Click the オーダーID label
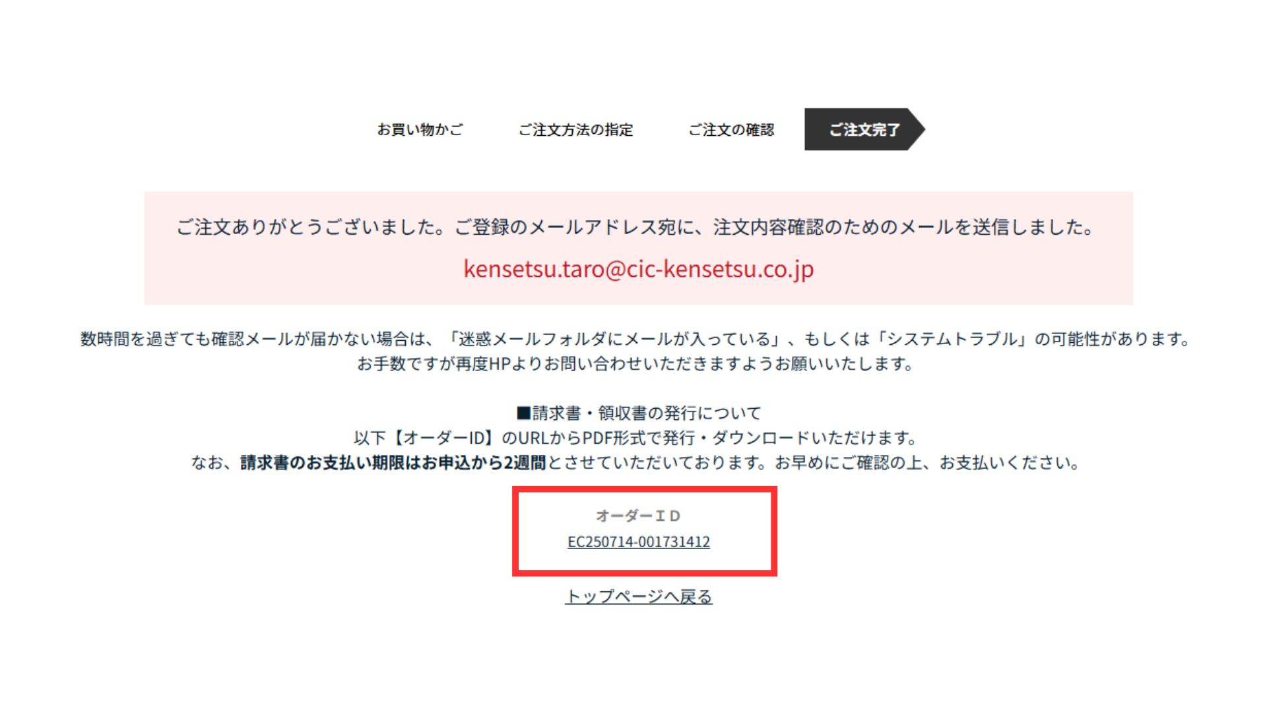Image resolution: width=1267 pixels, height=712 pixels. 638,516
